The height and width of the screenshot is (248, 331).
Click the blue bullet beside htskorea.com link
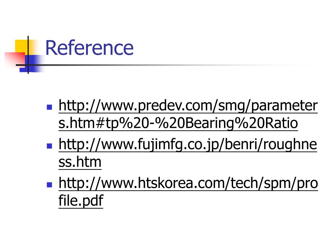(x=49, y=185)
